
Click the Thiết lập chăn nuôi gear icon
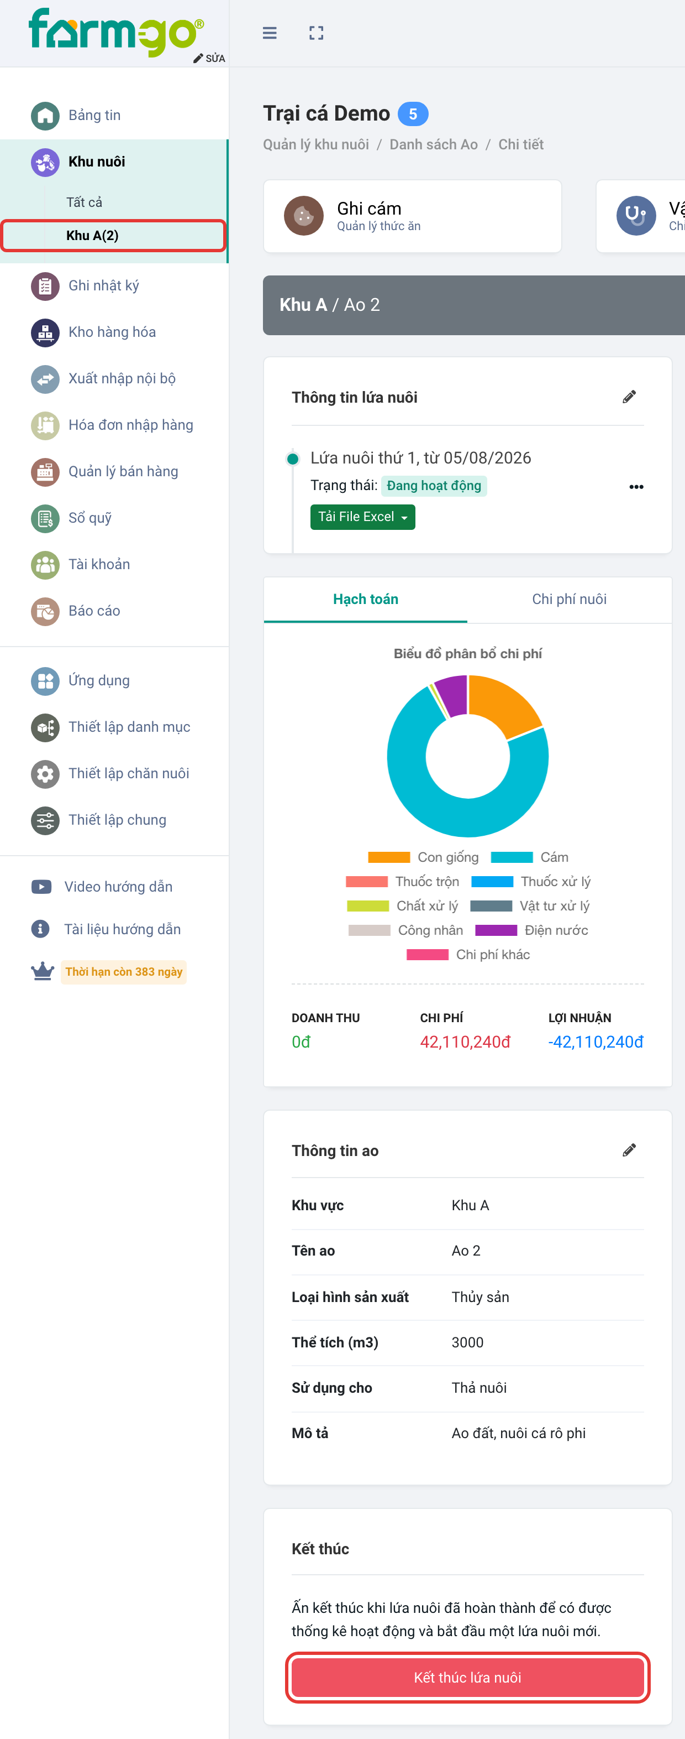click(x=45, y=774)
